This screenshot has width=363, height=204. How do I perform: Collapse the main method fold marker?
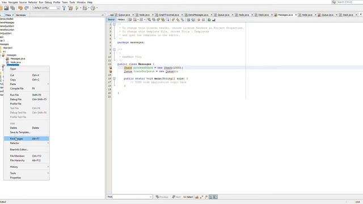[114, 79]
